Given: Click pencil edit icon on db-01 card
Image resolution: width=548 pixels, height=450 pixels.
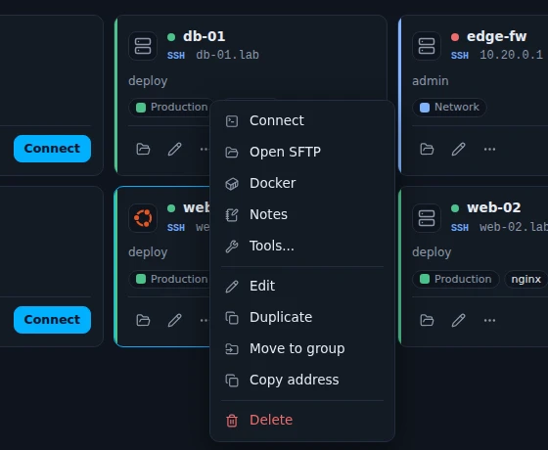Looking at the screenshot, I should pyautogui.click(x=174, y=149).
